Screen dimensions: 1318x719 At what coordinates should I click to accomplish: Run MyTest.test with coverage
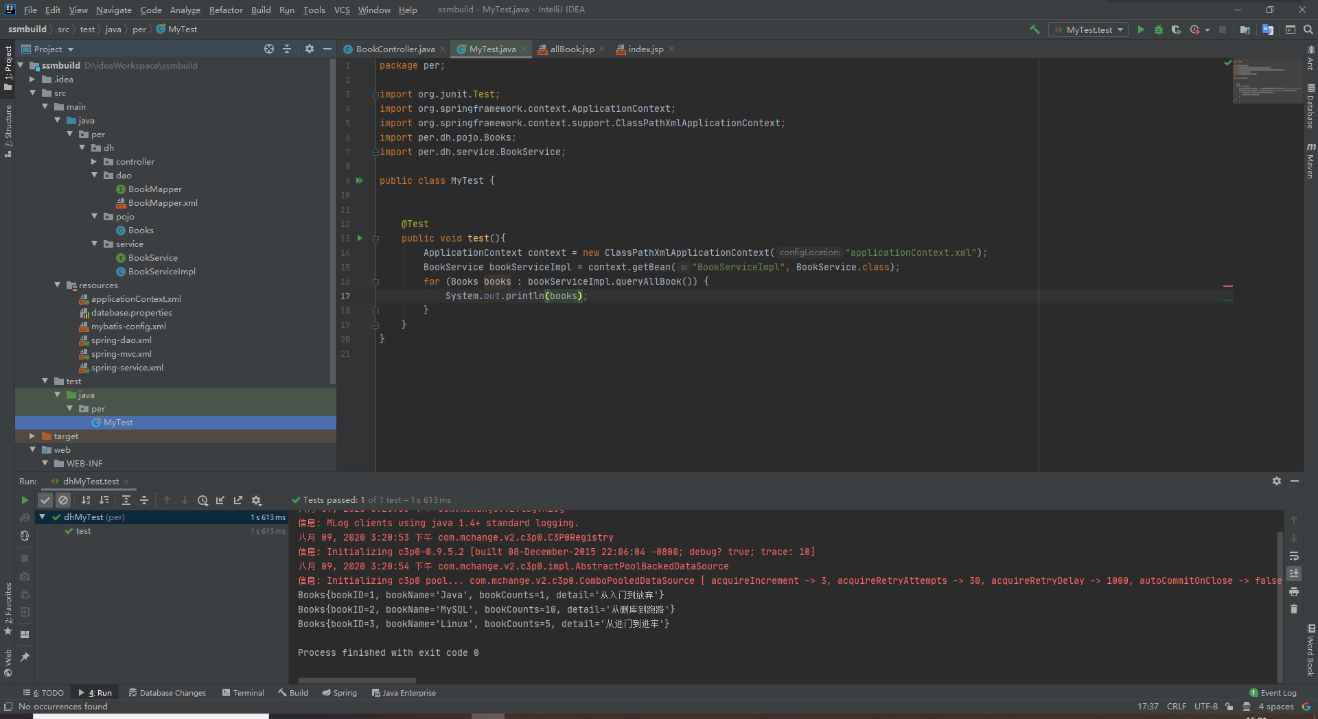(x=1176, y=30)
